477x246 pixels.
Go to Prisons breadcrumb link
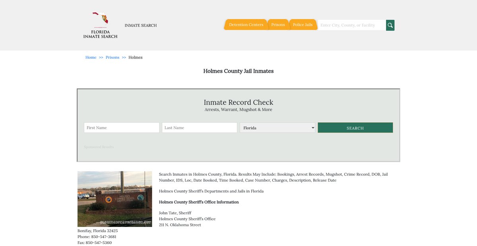point(112,58)
